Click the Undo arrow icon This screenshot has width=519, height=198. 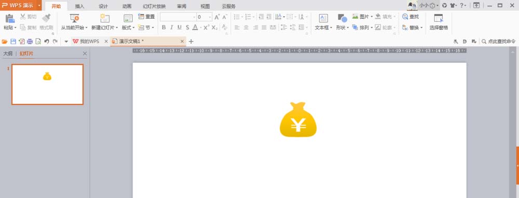pyautogui.click(x=47, y=42)
